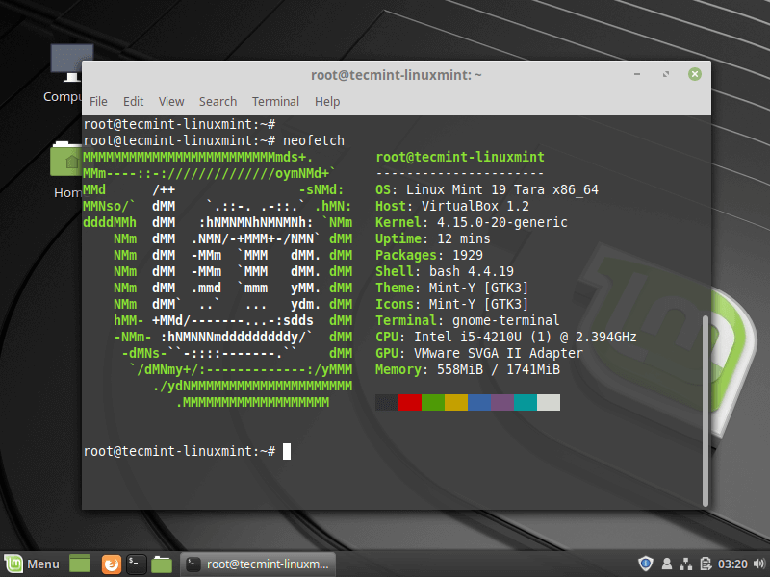Screen dimensions: 770x577
Task: Open the user applet tray icon
Action: point(666,564)
